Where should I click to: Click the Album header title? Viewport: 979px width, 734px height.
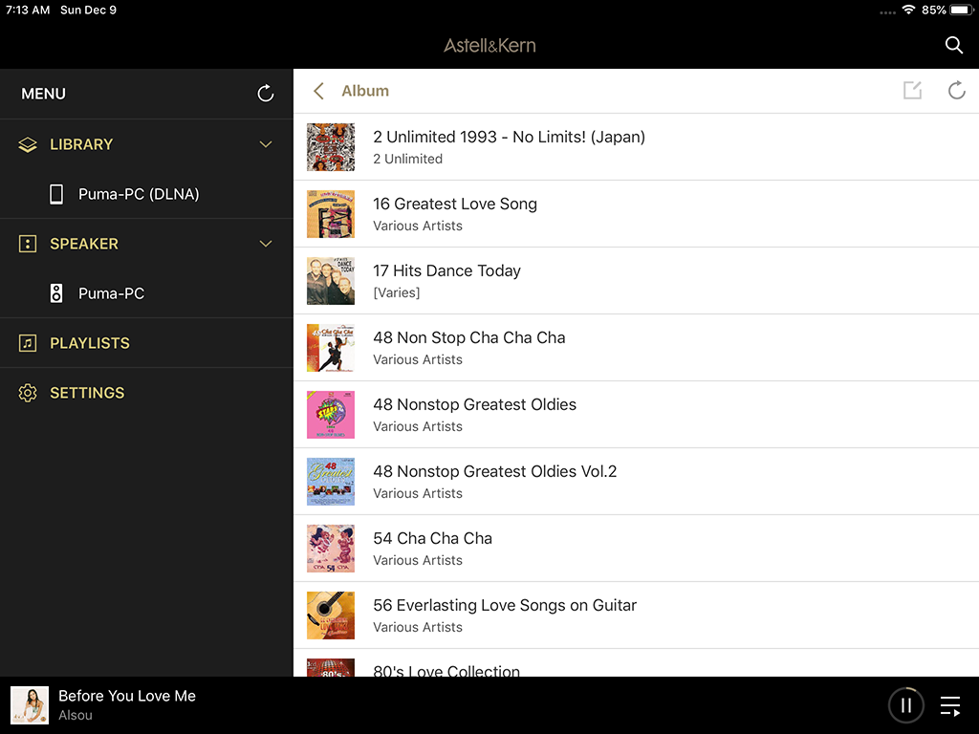point(365,91)
